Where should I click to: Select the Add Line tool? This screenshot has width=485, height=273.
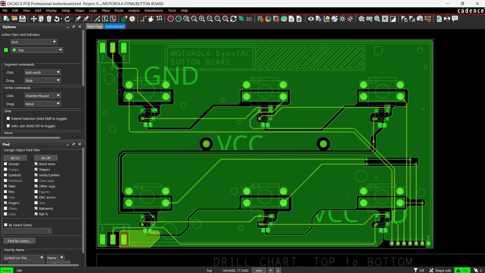point(97,19)
